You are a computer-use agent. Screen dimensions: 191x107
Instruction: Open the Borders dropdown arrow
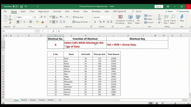[33, 22]
